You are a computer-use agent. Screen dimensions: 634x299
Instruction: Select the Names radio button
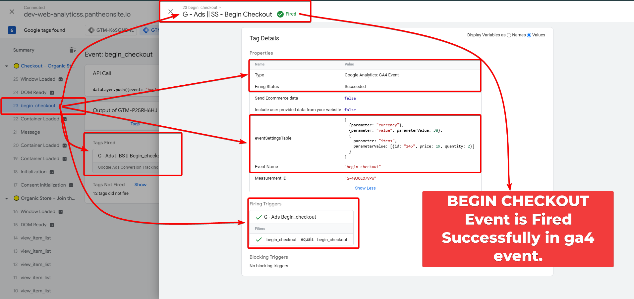point(509,35)
